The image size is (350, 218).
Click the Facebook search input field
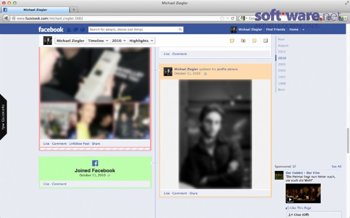tap(133, 29)
